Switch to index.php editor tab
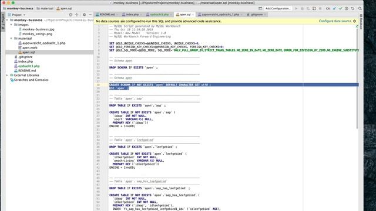Screen dimensions: 376x211 132,15
